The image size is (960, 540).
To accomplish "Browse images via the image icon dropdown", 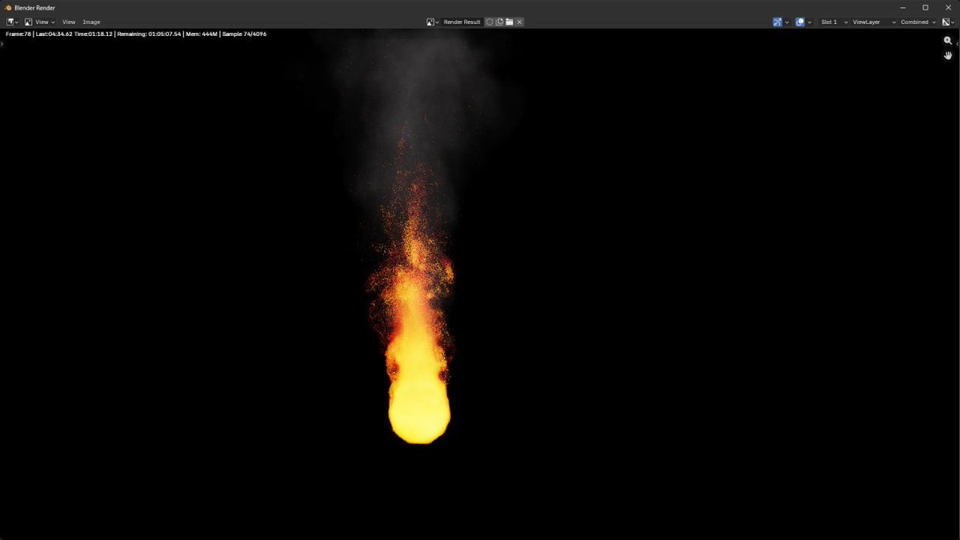I will coord(433,22).
